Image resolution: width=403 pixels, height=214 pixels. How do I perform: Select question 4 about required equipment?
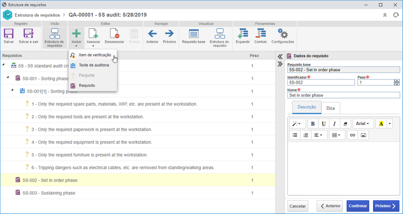click(137, 142)
